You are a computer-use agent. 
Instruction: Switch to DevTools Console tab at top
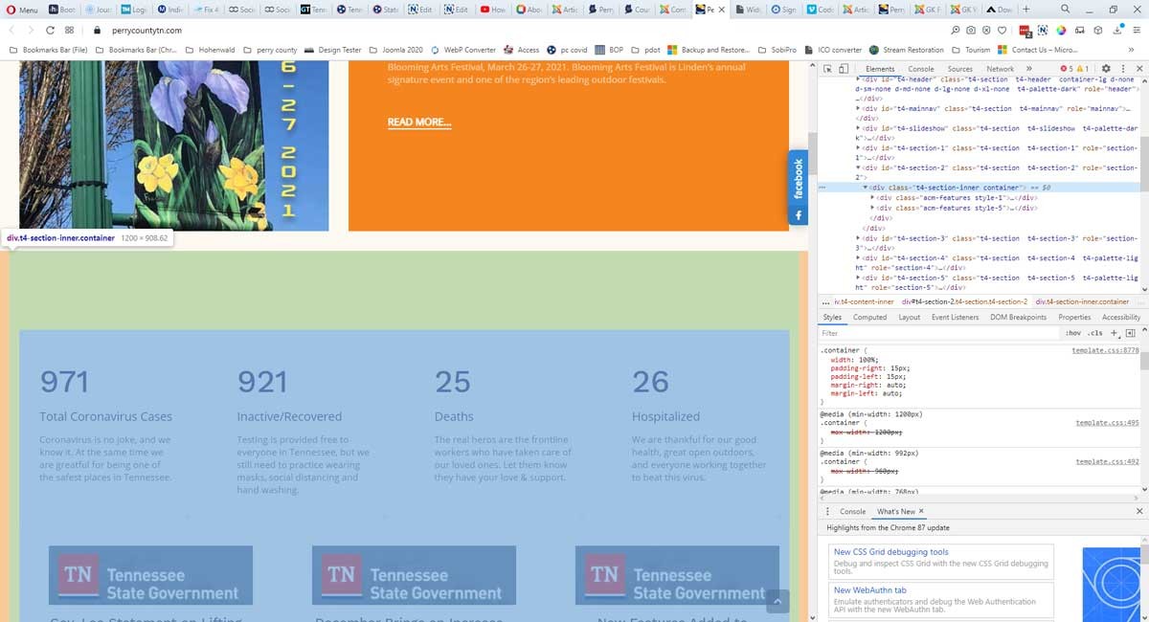point(921,69)
